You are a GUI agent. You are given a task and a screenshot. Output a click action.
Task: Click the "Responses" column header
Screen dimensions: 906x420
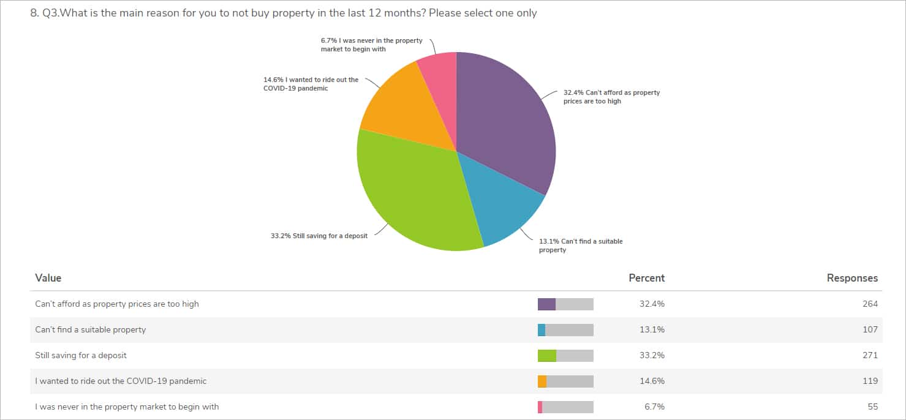click(852, 278)
